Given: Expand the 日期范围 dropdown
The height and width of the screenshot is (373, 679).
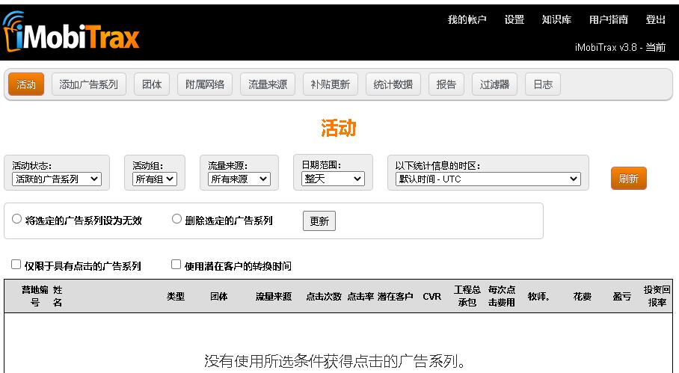Looking at the screenshot, I should [333, 179].
